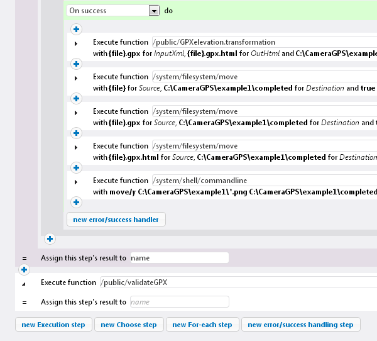Screen dimensions: 377x341
Task: Click new error/success handler button
Action: pyautogui.click(x=116, y=220)
